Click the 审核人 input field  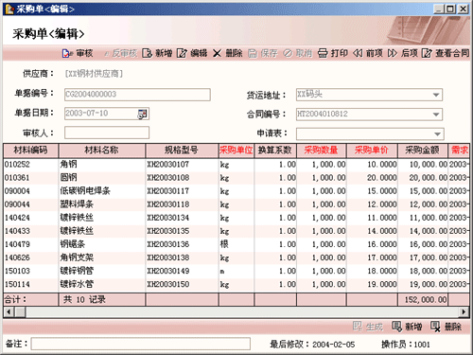pyautogui.click(x=107, y=133)
